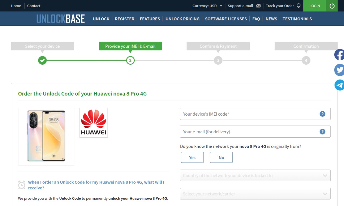Click the 'Order the Unlock Code' heading
The height and width of the screenshot is (206, 344).
pos(82,94)
